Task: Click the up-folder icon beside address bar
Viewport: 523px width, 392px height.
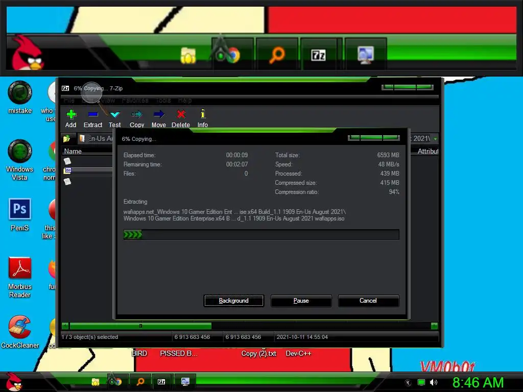Action: coord(67,138)
